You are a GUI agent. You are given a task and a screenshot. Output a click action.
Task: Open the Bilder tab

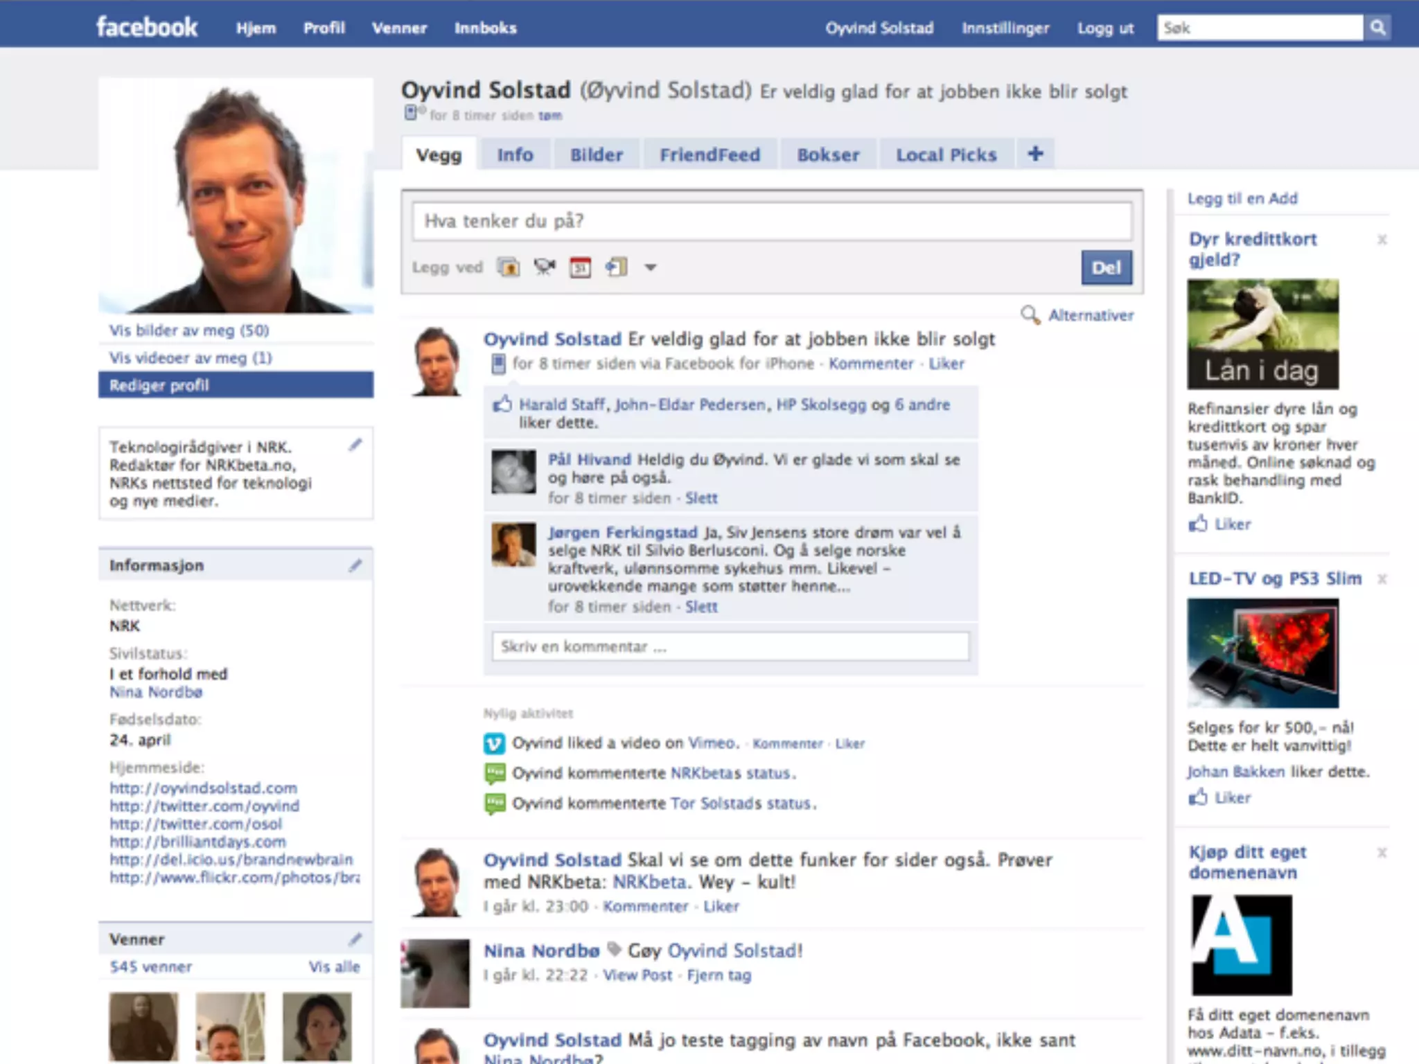tap(596, 154)
